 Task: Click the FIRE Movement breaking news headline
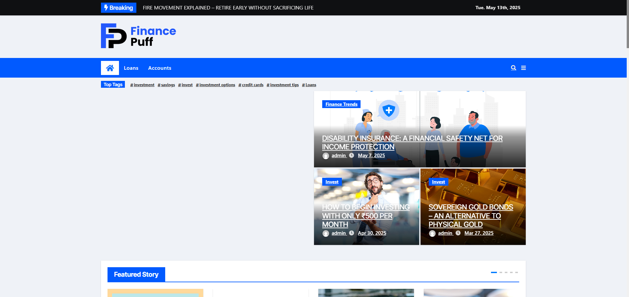tap(228, 8)
